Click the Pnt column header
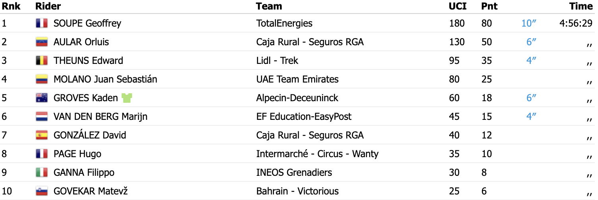The image size is (598, 200). [489, 6]
